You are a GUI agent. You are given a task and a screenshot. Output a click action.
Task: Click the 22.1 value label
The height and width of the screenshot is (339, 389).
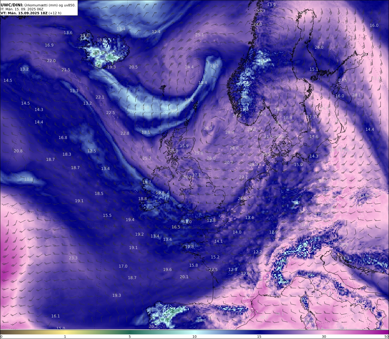pos(100,97)
